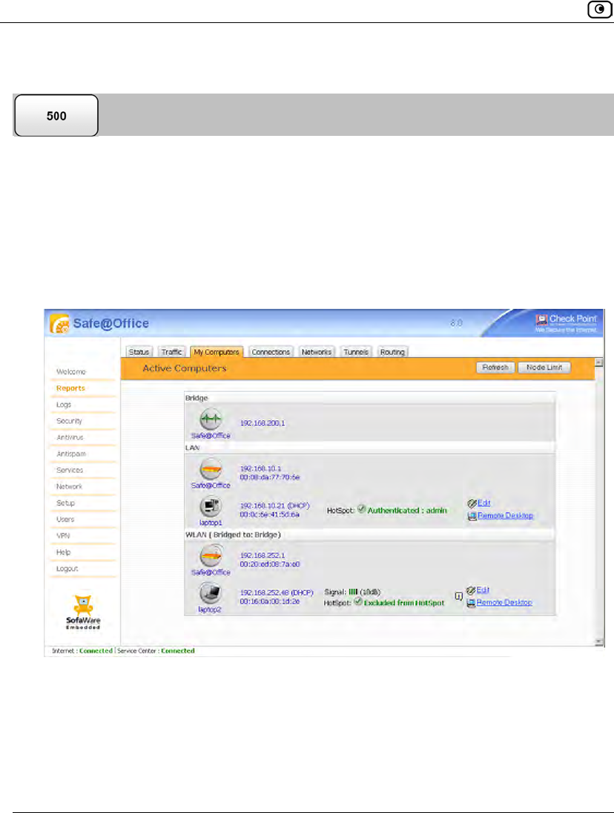This screenshot has width=614, height=813.
Task: Click the Bridge Safe@Office network icon
Action: tap(211, 419)
